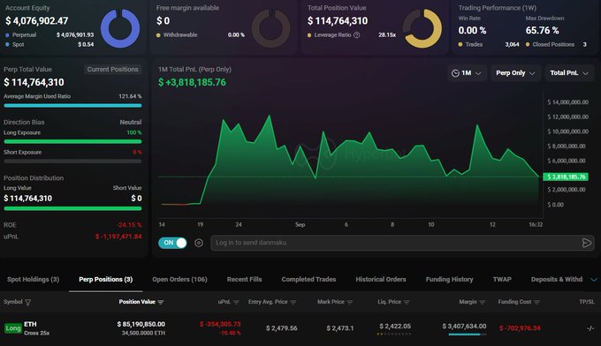Open the Perp Only dropdown
This screenshot has height=346, width=601.
(x=515, y=73)
